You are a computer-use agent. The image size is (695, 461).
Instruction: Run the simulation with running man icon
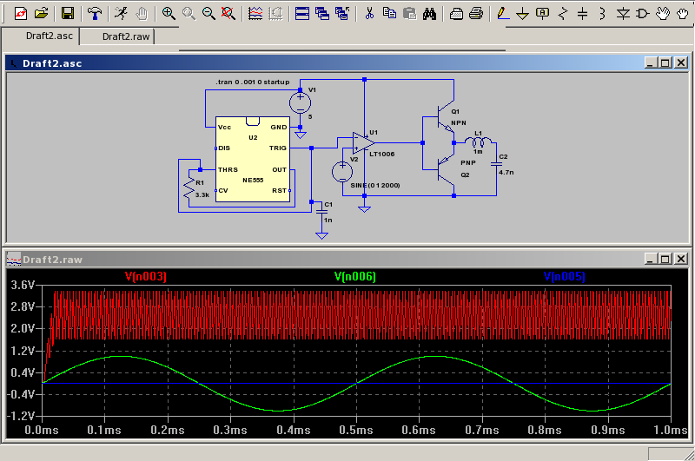click(121, 13)
